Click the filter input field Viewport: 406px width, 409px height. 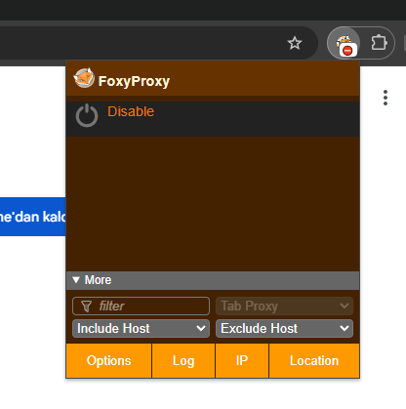coord(141,306)
